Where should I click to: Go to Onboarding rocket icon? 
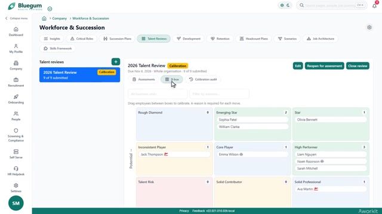click(x=16, y=97)
